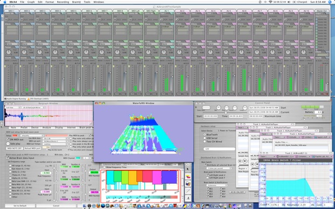Click the battery Charged status icon
Image resolution: width=335 pixels, height=209 pixels.
(300, 2)
